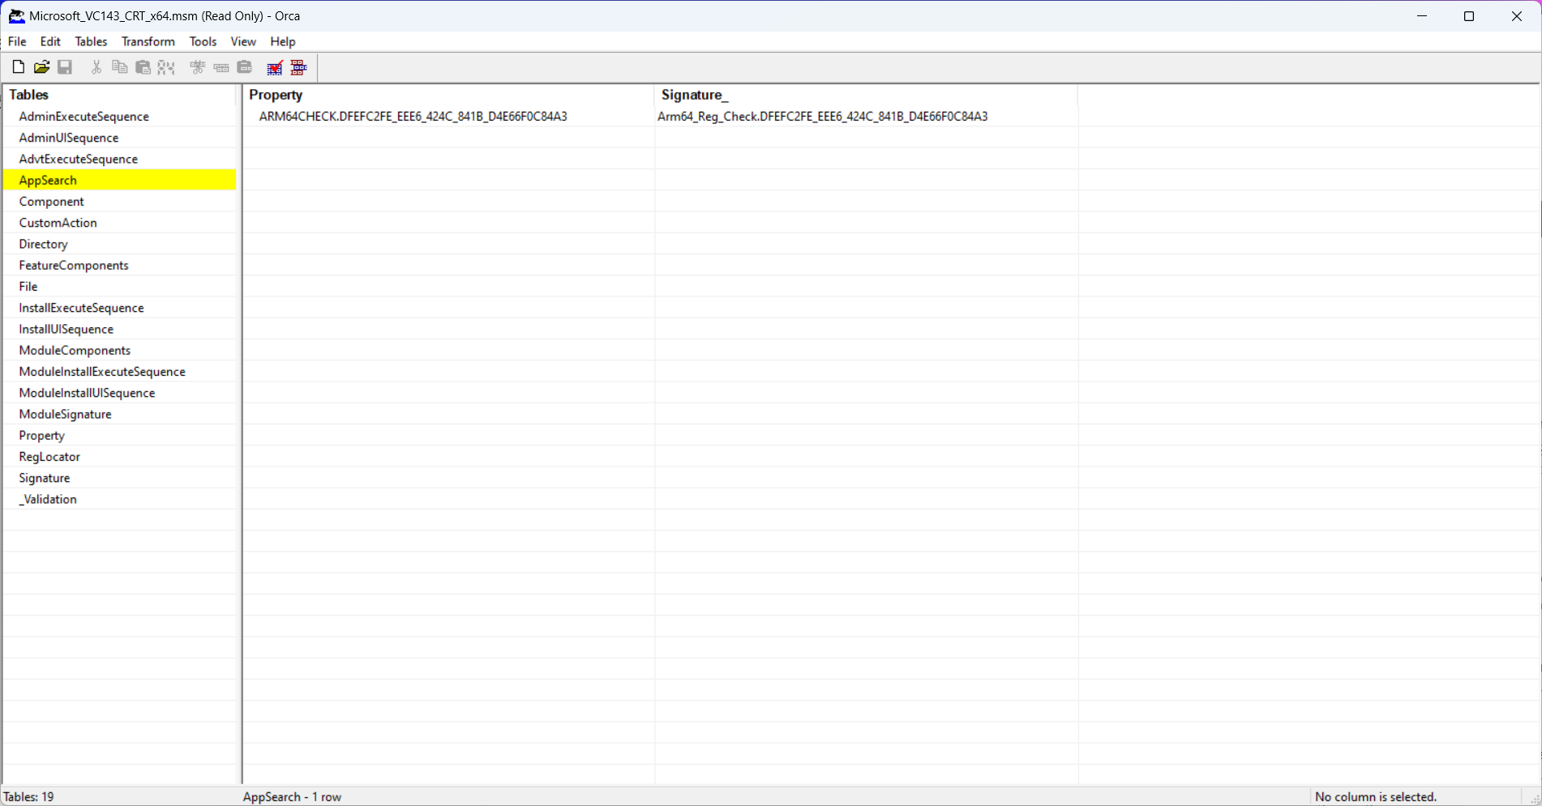Select the Directory table
1542x806 pixels.
pos(120,244)
